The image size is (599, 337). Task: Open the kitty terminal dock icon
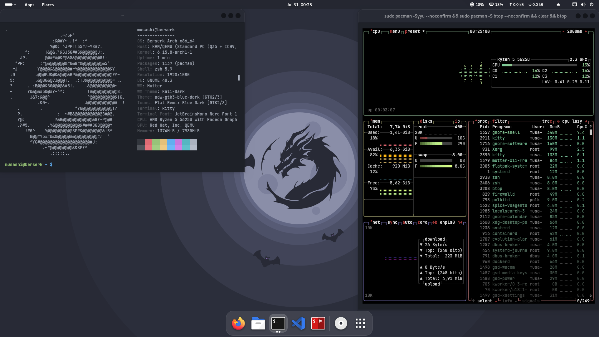[x=278, y=323]
